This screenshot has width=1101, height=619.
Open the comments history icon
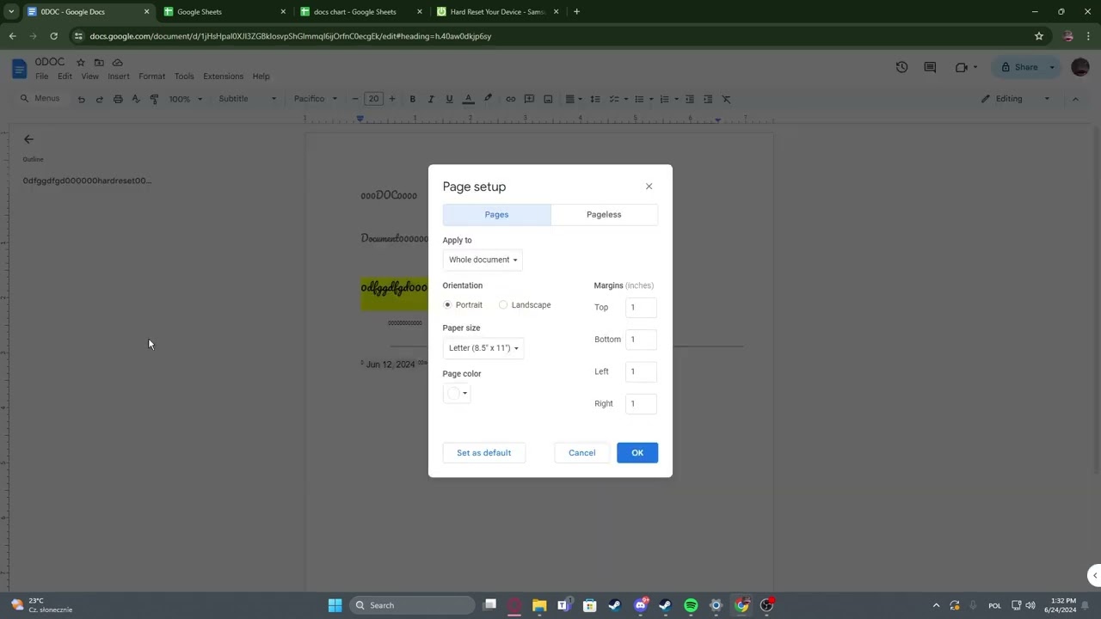point(930,67)
